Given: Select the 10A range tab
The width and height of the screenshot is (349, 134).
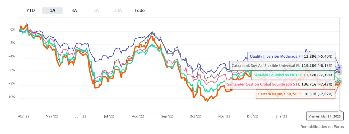Looking at the screenshot, I should [118, 11].
